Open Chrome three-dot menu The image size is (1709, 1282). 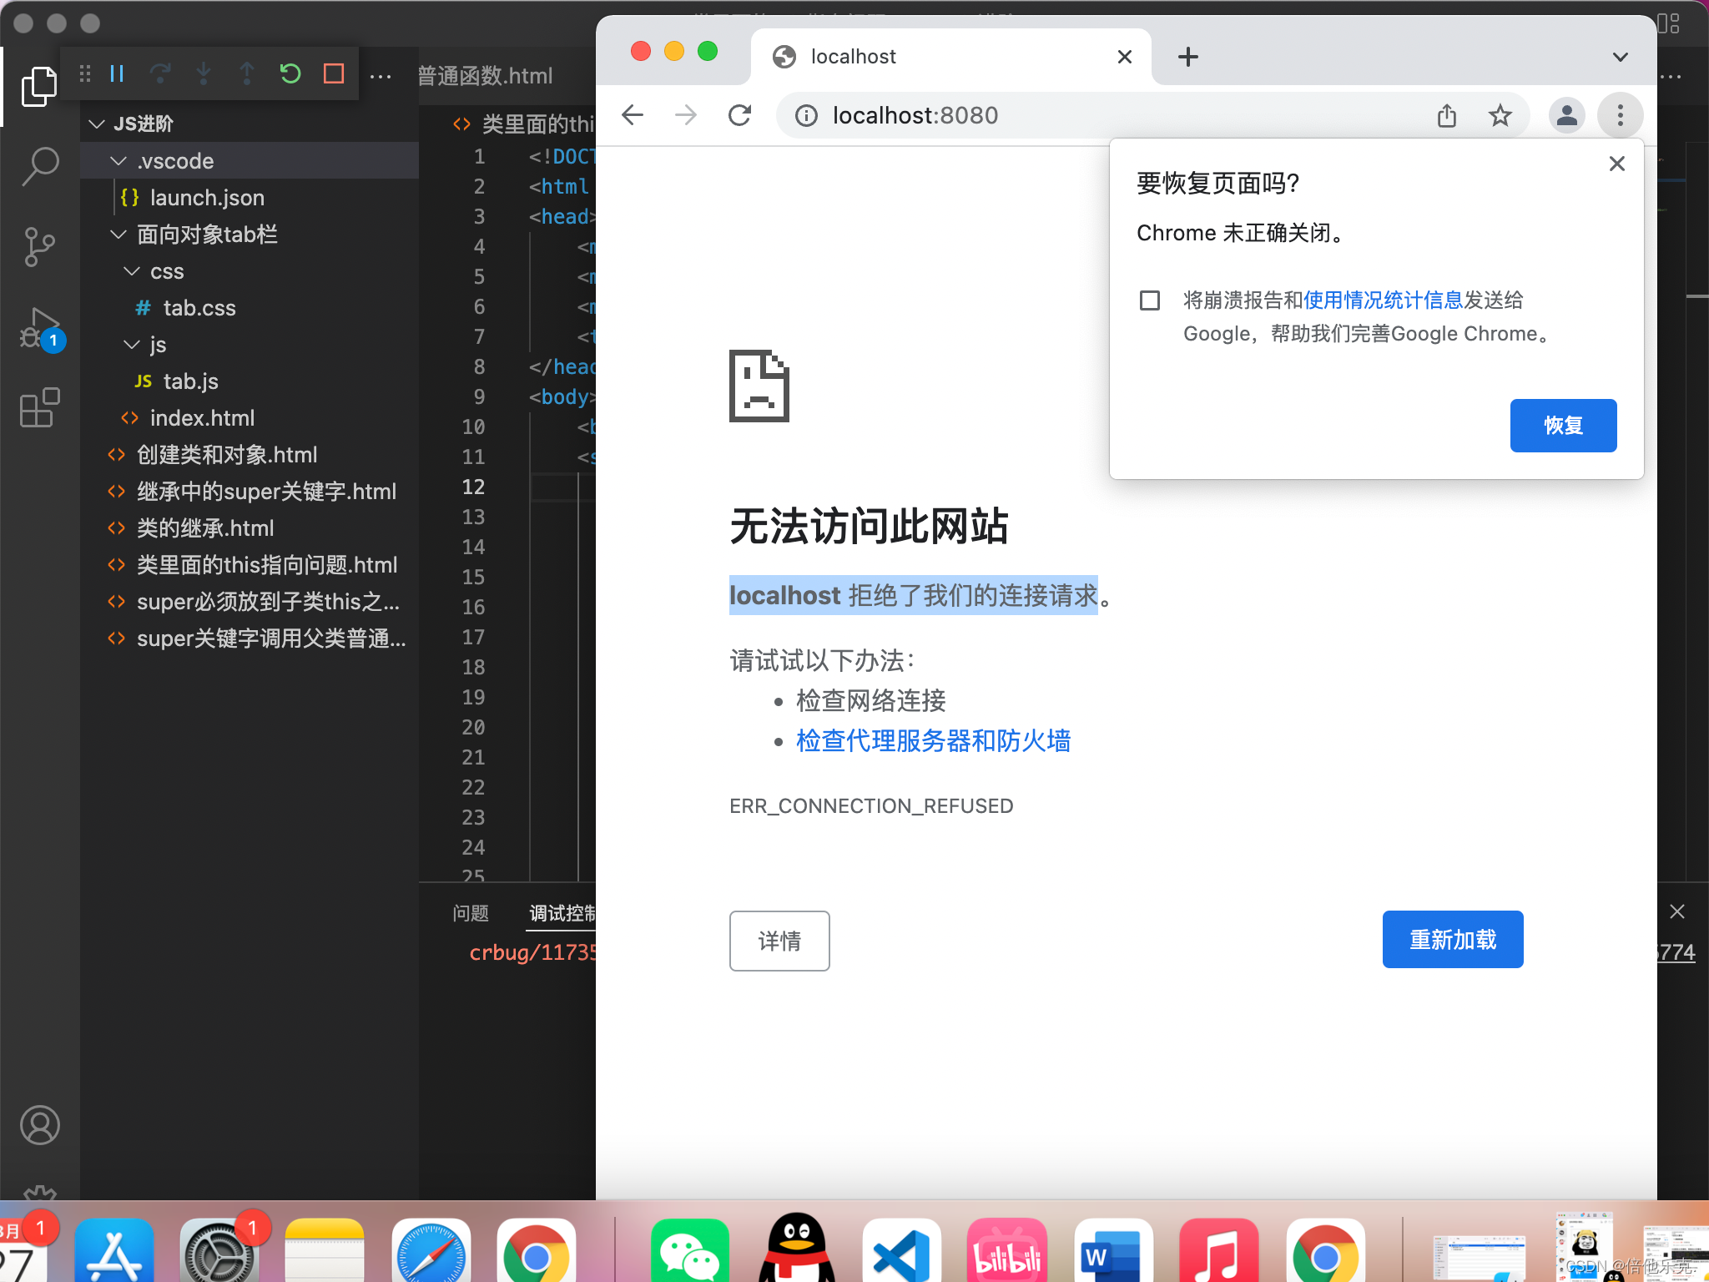tap(1620, 115)
